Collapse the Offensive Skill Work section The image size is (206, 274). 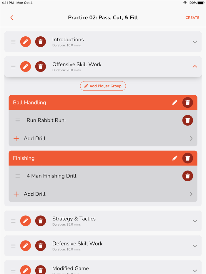click(x=195, y=67)
